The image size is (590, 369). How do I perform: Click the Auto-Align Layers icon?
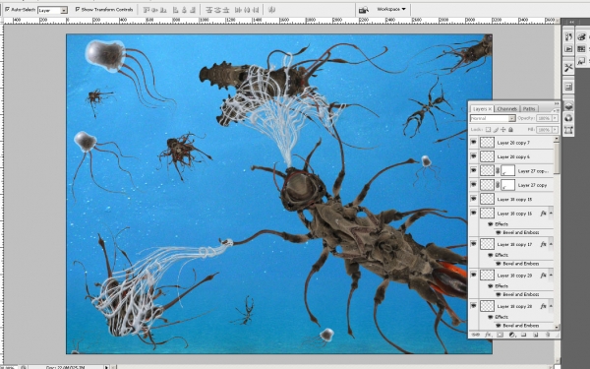pos(271,10)
